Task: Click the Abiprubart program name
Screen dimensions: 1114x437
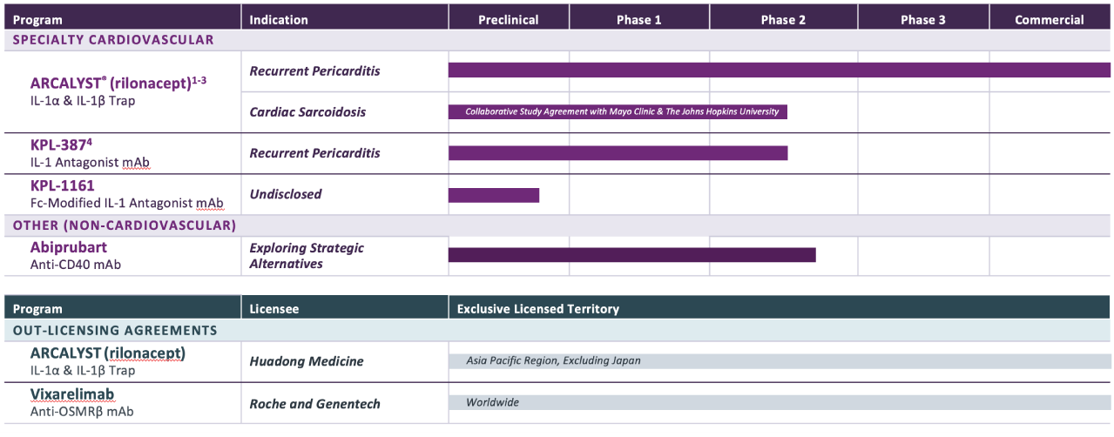Action: pos(68,247)
